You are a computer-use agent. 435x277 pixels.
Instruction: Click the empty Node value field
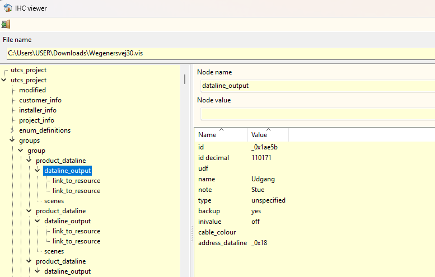[317, 114]
